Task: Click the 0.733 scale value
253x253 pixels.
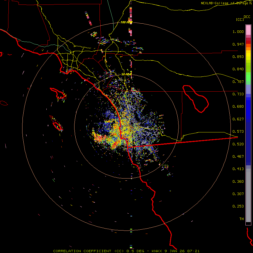Action: point(238,94)
